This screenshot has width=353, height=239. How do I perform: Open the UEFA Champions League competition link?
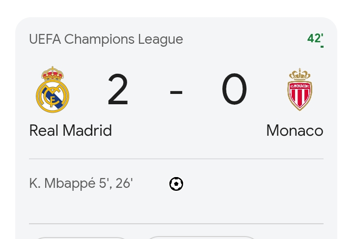click(106, 39)
